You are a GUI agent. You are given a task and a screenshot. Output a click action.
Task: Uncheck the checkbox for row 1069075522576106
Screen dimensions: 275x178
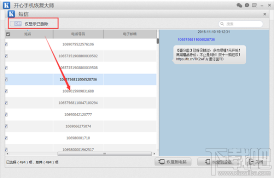pyautogui.click(x=6, y=44)
